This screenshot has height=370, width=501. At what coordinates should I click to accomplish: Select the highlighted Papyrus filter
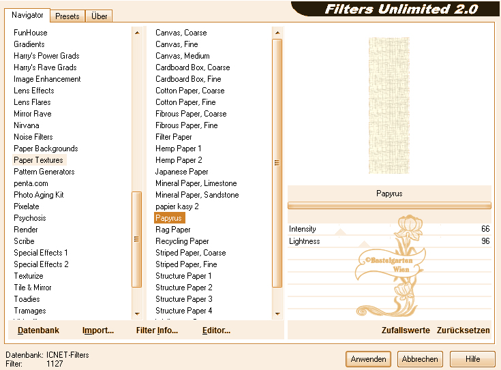[169, 218]
